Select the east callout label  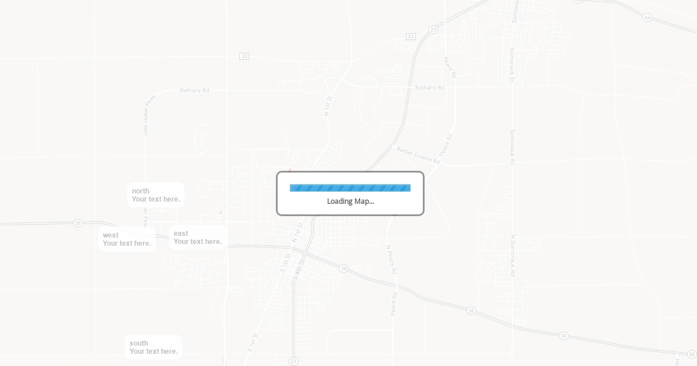point(197,238)
